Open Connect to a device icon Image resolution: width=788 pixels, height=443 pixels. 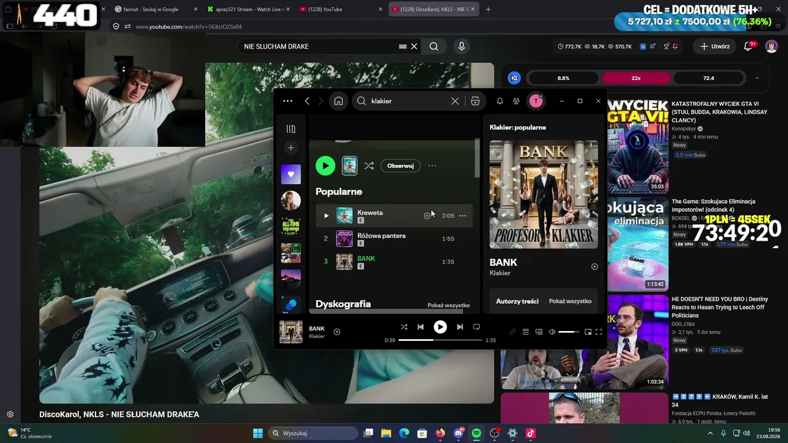[539, 332]
